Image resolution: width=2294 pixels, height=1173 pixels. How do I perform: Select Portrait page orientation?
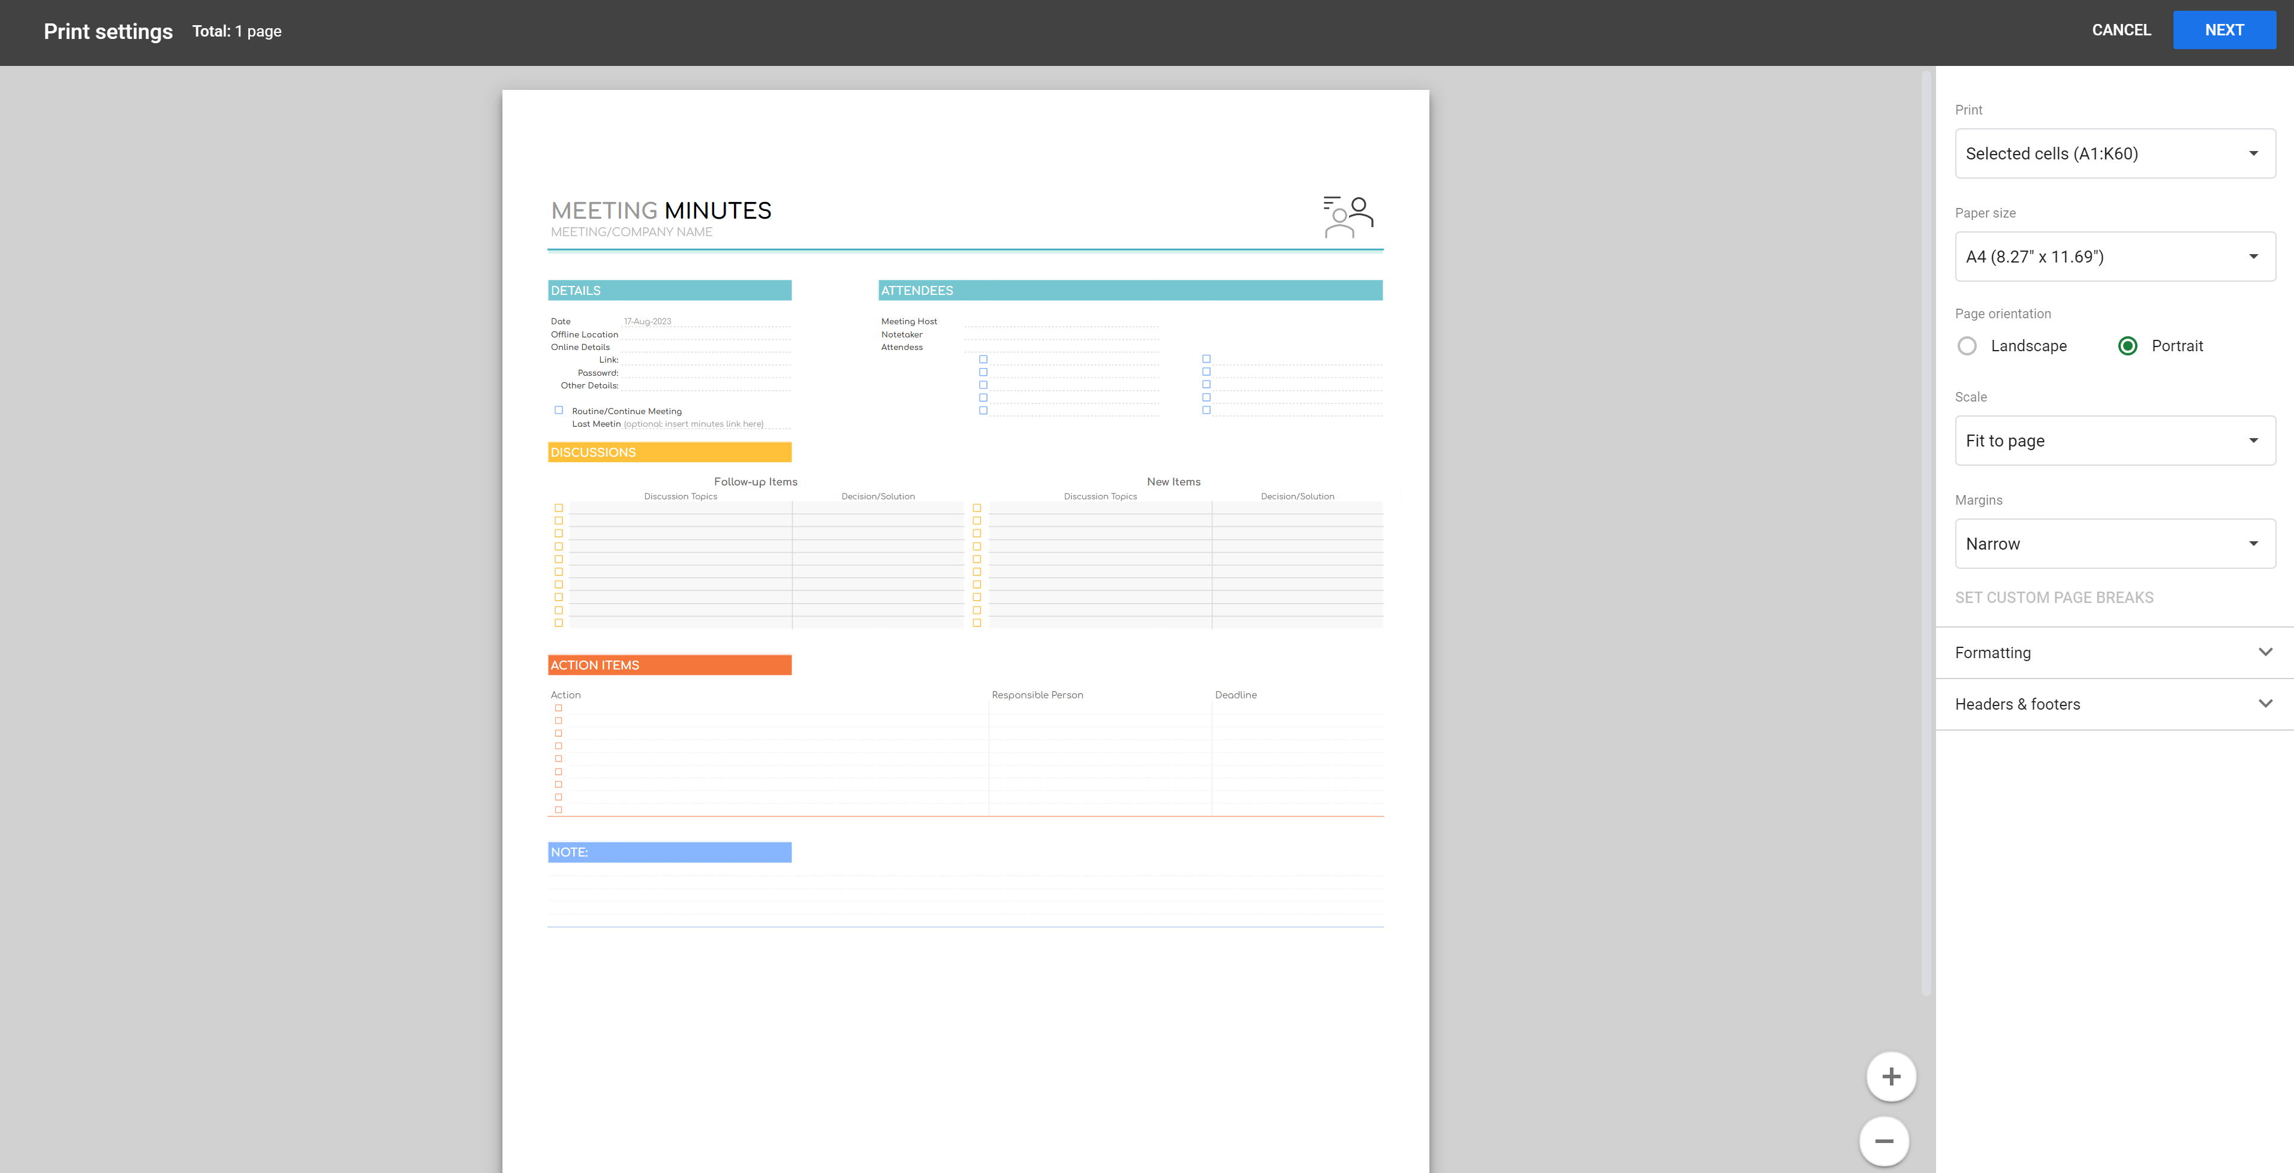pyautogui.click(x=2127, y=346)
